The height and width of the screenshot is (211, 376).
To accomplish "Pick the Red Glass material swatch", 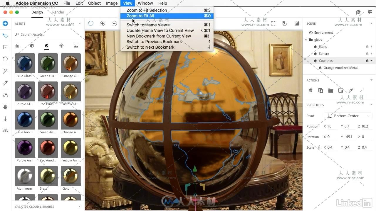I will click(48, 91).
